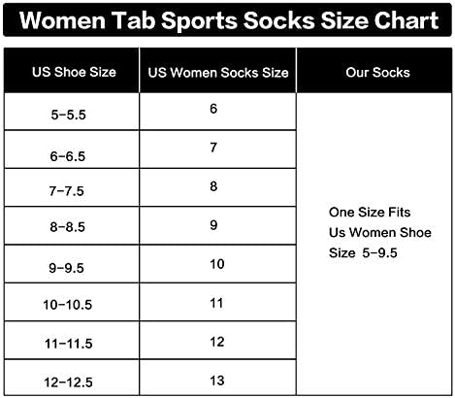Image resolution: width=455 pixels, height=398 pixels.
Task: Click the 9–9.5 shoe size cell
Action: pos(72,264)
